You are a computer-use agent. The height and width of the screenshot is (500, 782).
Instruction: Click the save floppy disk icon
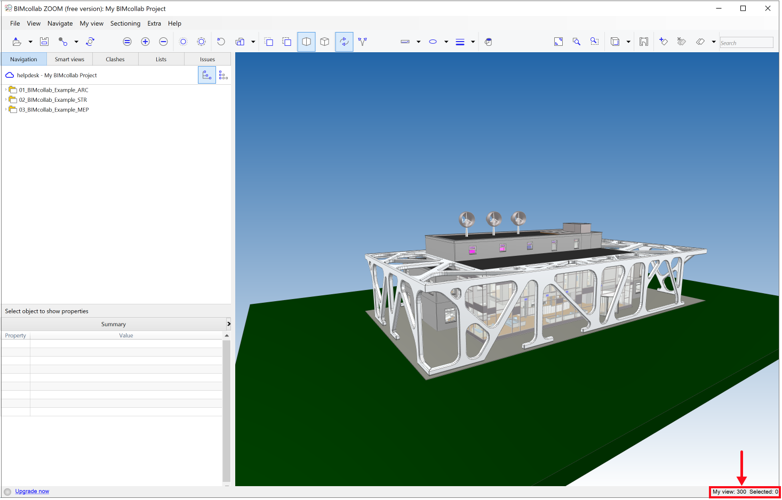coord(44,42)
